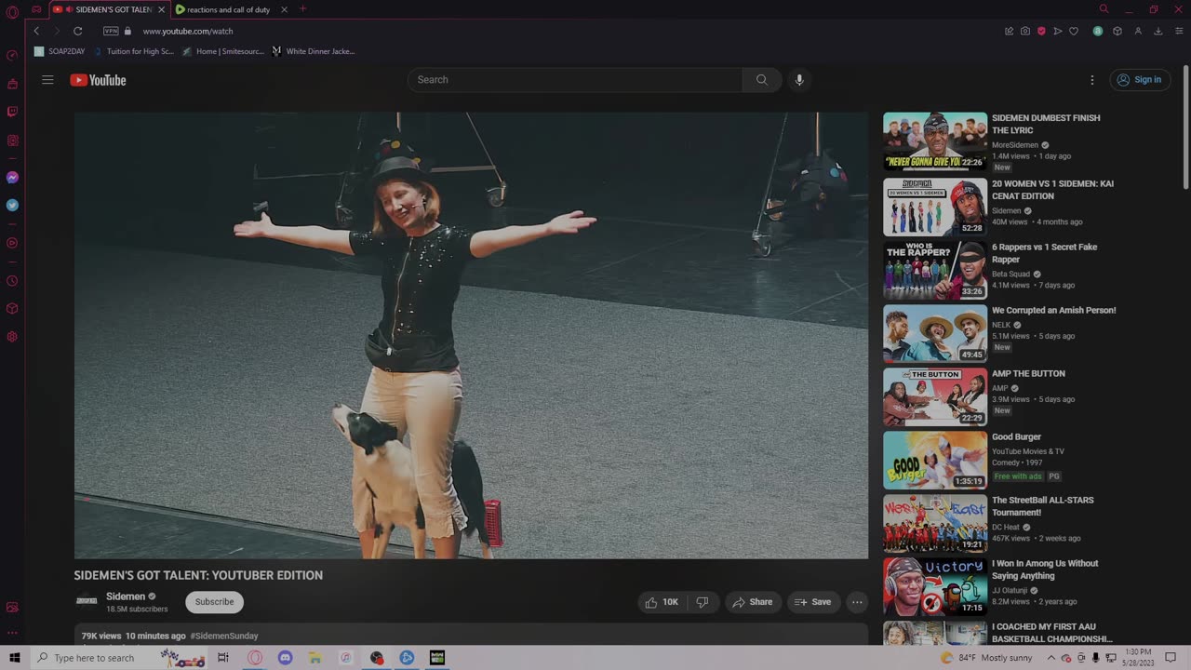Dislike the video with thumbs down
The image size is (1191, 670).
(x=703, y=602)
